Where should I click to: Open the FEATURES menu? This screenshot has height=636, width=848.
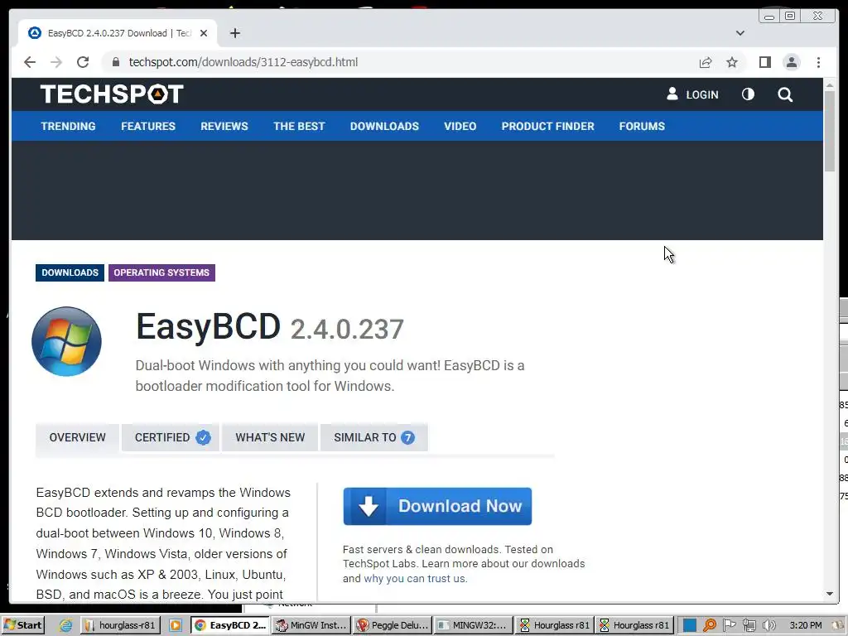pos(148,126)
